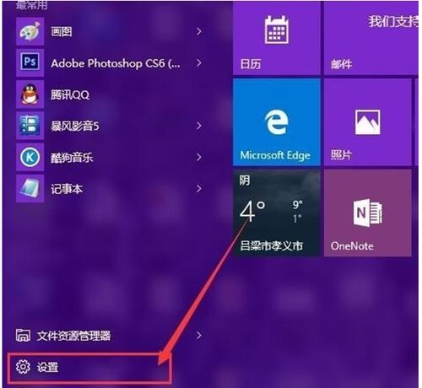Expand jump list arrow for 记事本
This screenshot has height=388, width=422.
[199, 189]
